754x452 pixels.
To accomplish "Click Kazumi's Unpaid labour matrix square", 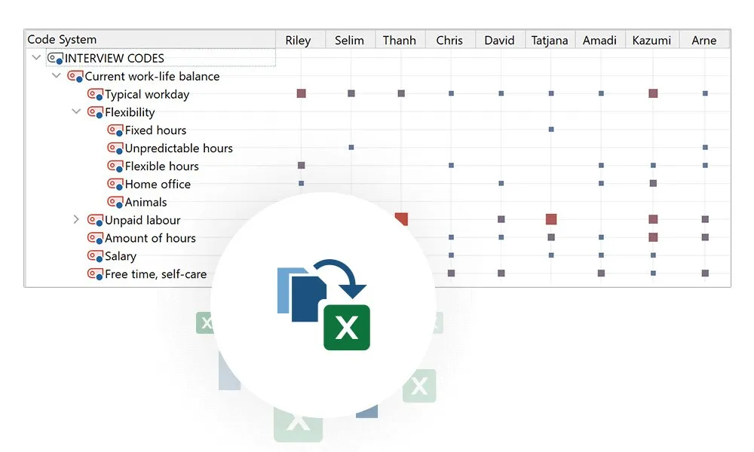I will (x=653, y=219).
